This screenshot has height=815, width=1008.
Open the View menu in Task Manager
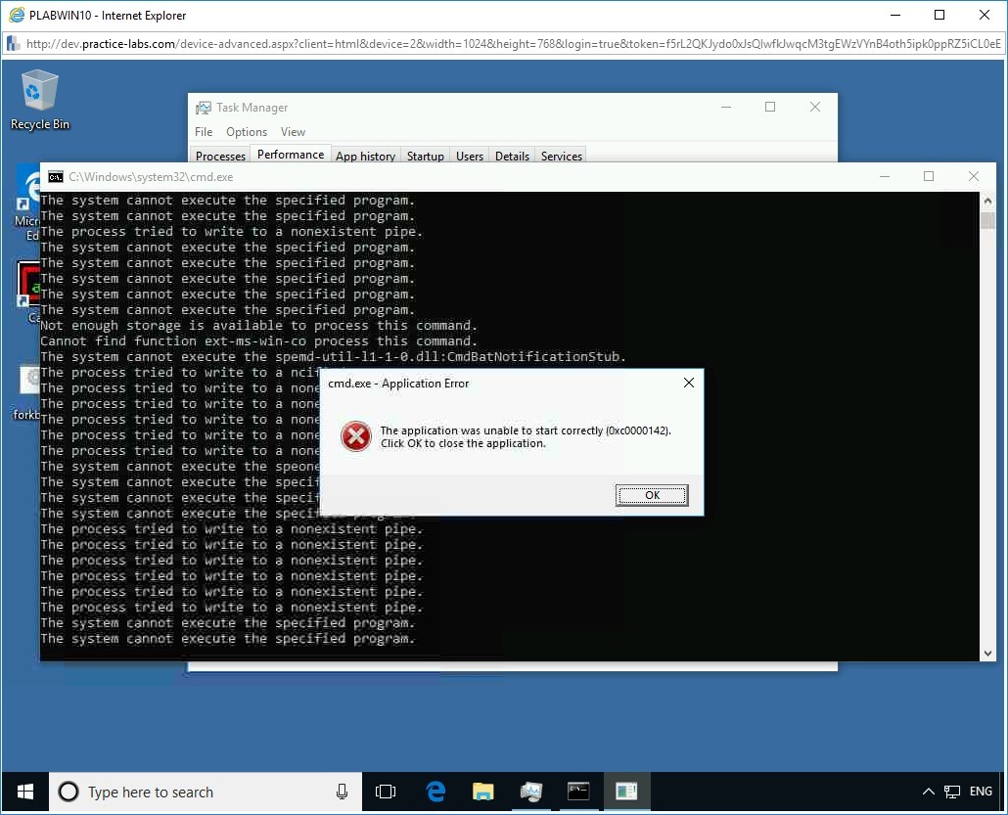click(293, 131)
